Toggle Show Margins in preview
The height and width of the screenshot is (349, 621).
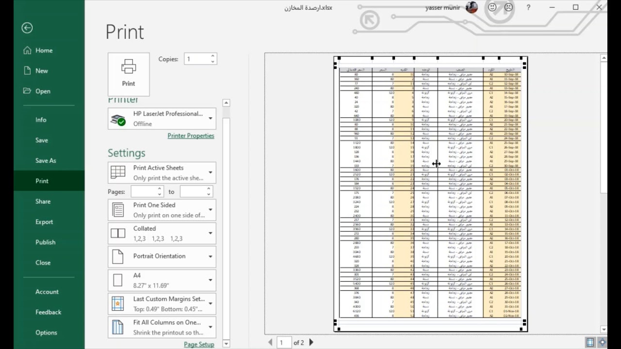pyautogui.click(x=590, y=342)
